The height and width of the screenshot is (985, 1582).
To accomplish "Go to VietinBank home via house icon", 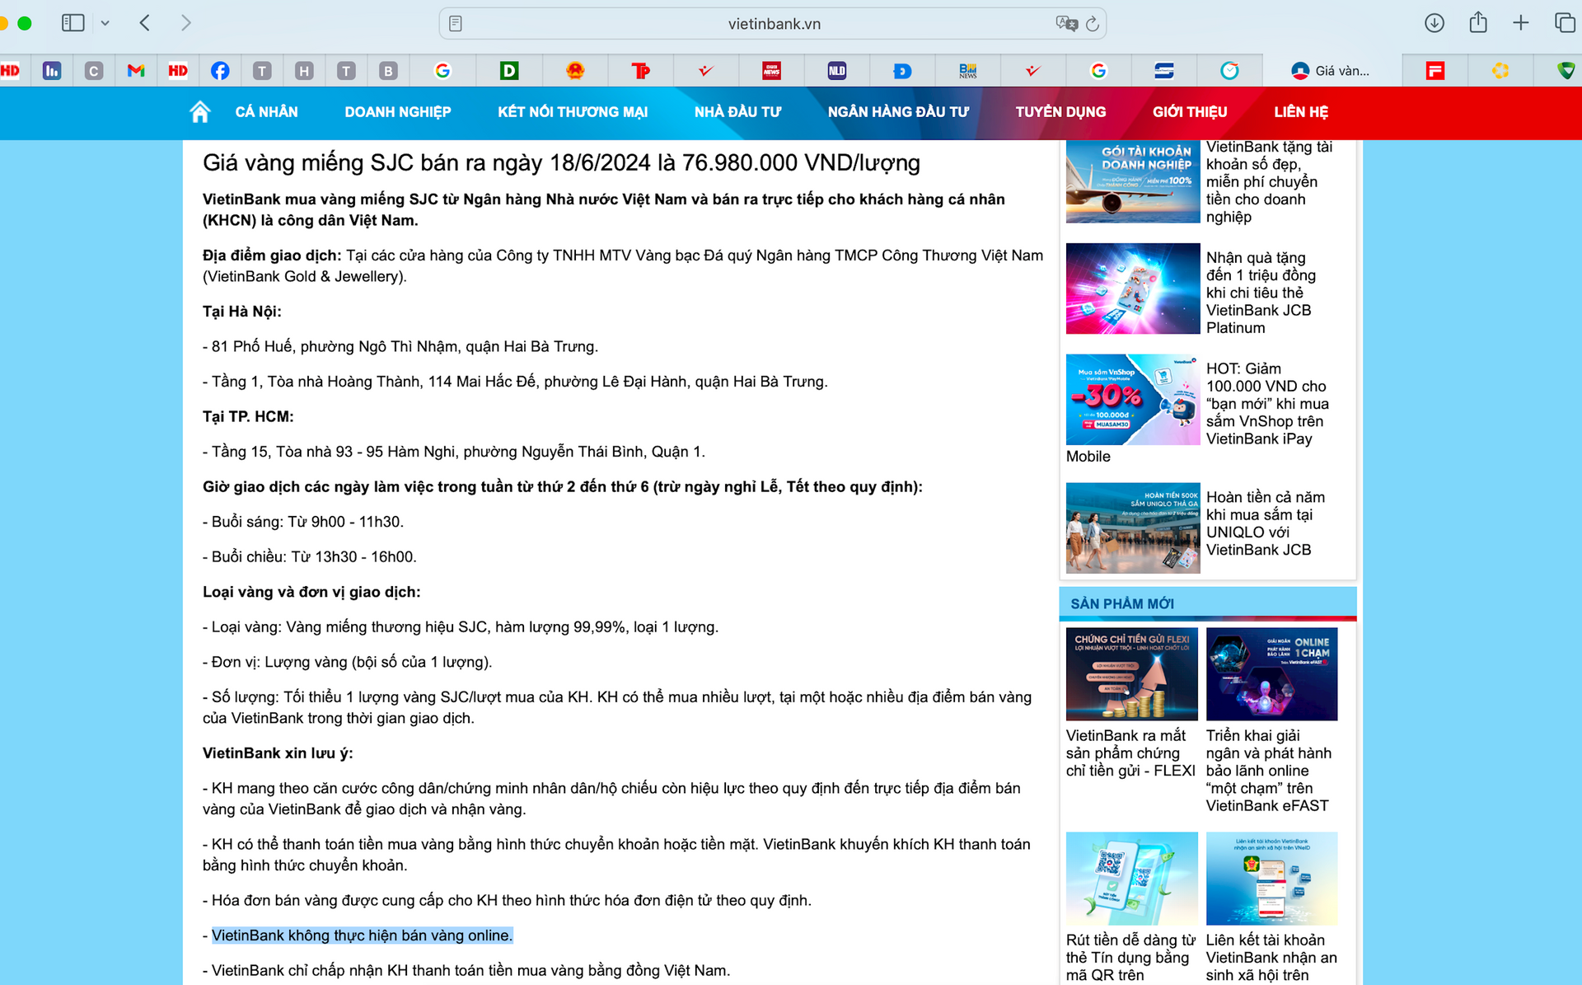I will pyautogui.click(x=200, y=111).
